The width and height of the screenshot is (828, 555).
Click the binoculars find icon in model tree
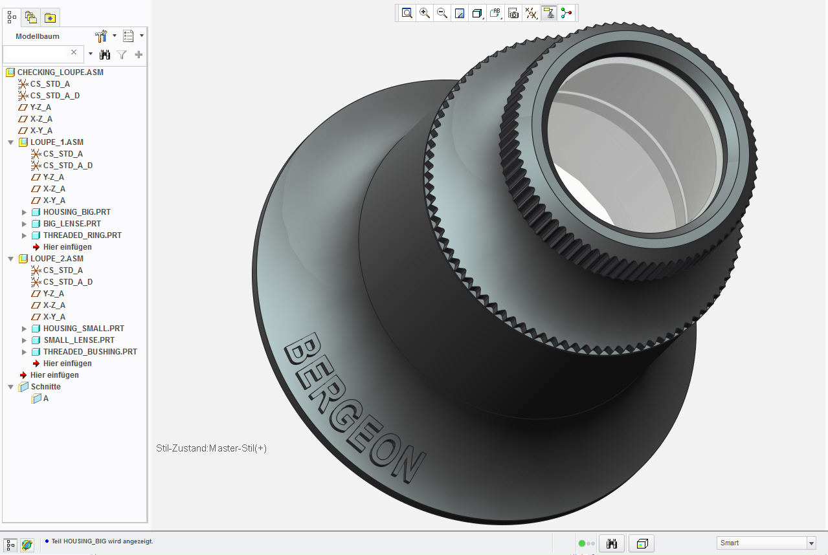coord(105,54)
